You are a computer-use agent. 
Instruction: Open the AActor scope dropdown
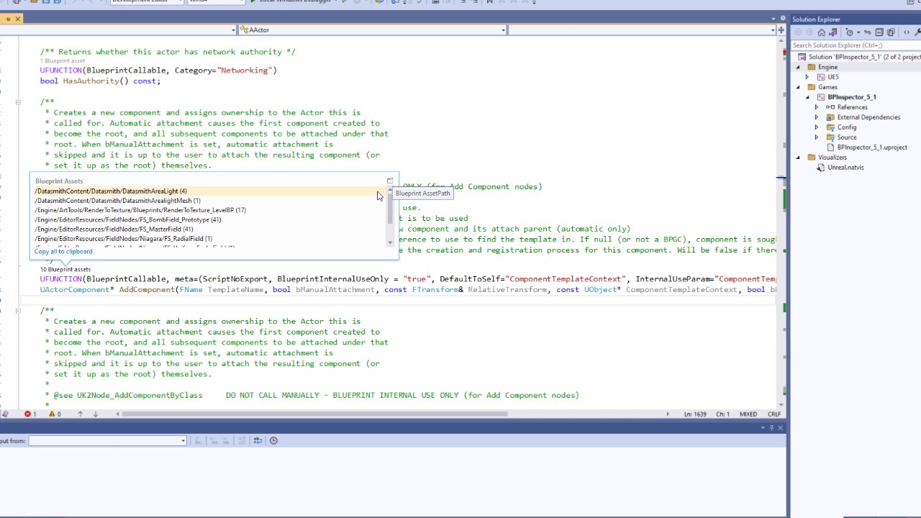point(503,30)
